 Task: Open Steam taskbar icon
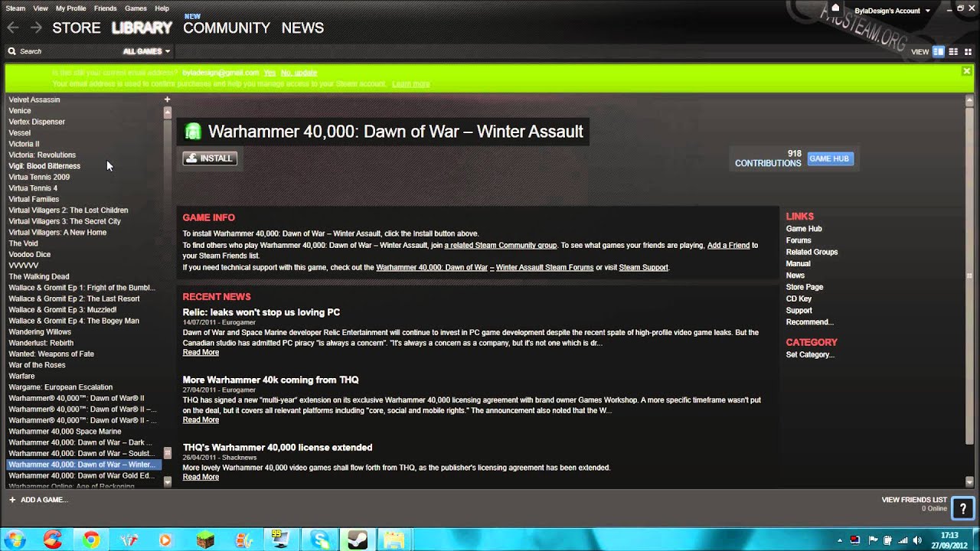358,540
